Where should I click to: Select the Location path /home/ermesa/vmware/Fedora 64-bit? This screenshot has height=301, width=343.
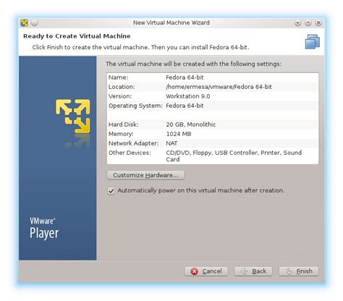pos(219,87)
